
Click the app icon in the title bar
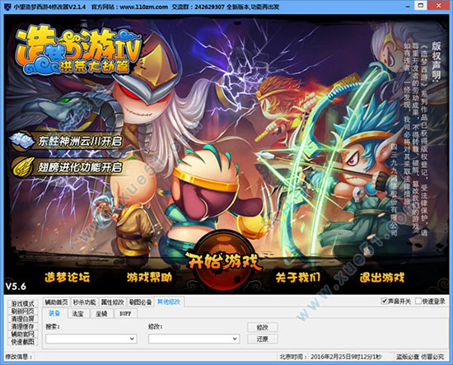tap(7, 7)
